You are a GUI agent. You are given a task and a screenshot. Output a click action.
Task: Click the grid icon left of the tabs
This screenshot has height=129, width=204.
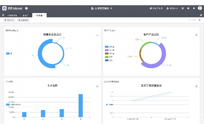point(3,15)
